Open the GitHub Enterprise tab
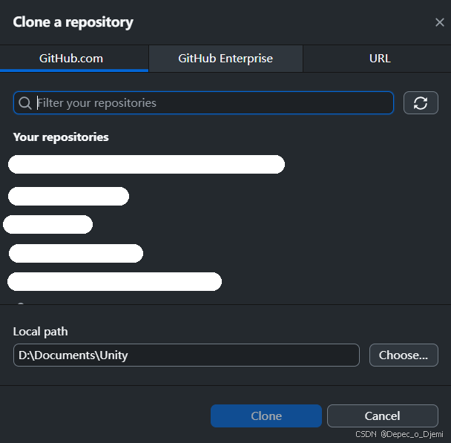 click(x=225, y=59)
